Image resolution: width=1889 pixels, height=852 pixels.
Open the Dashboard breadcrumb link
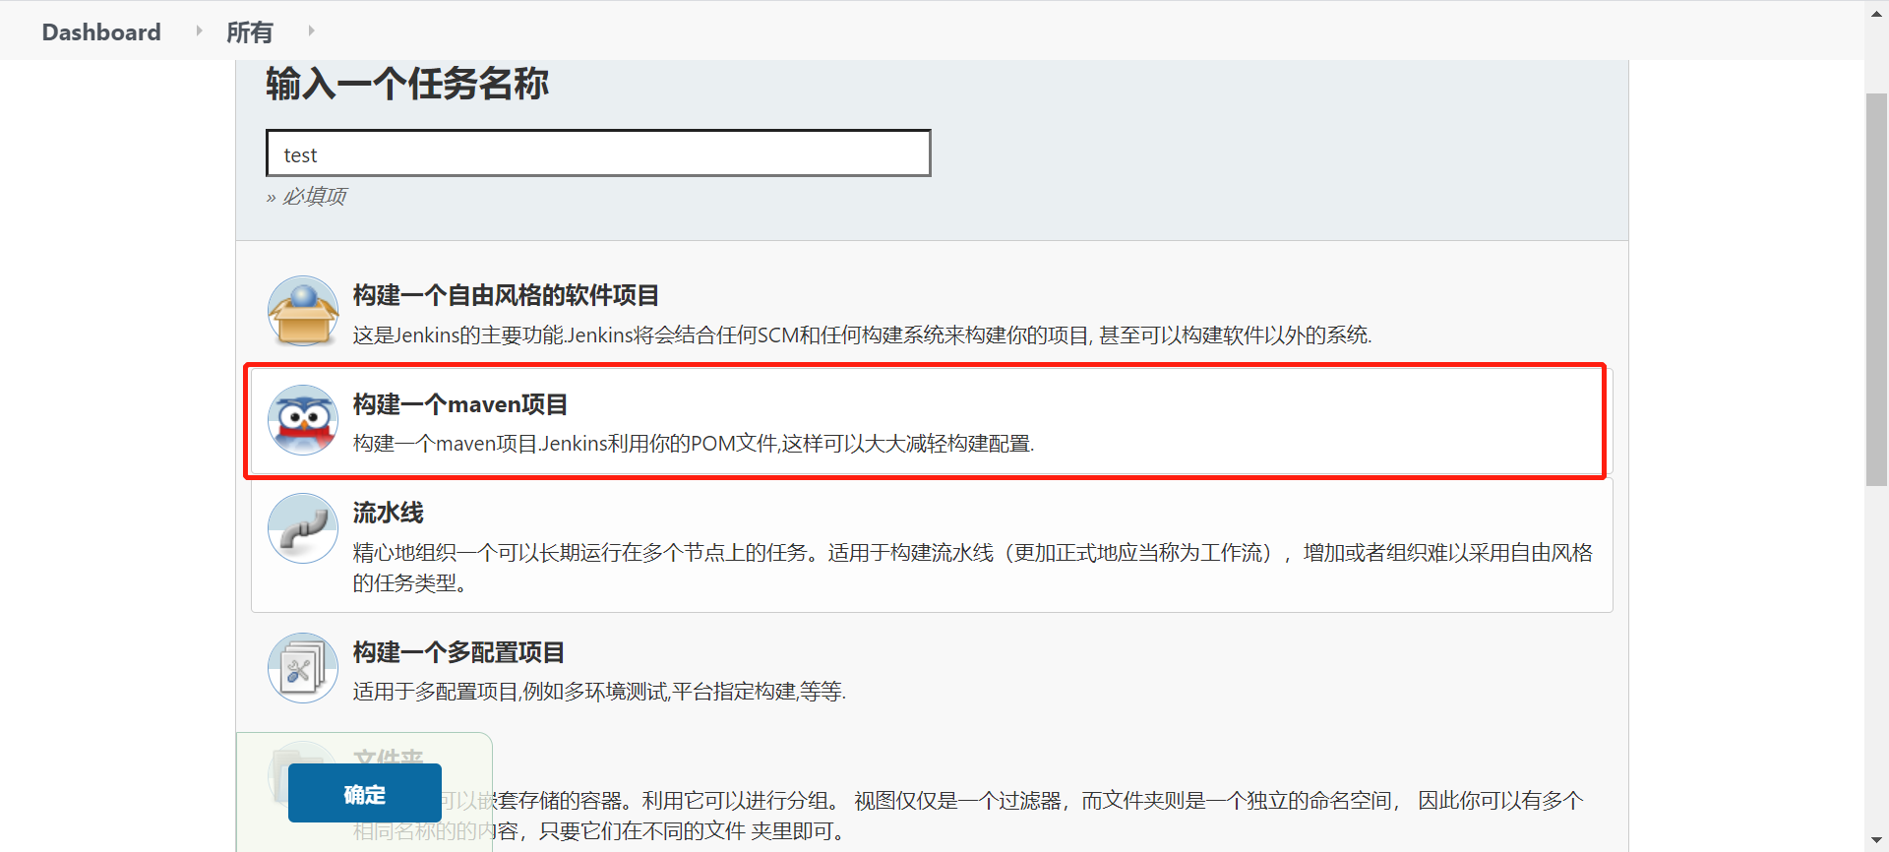[101, 32]
